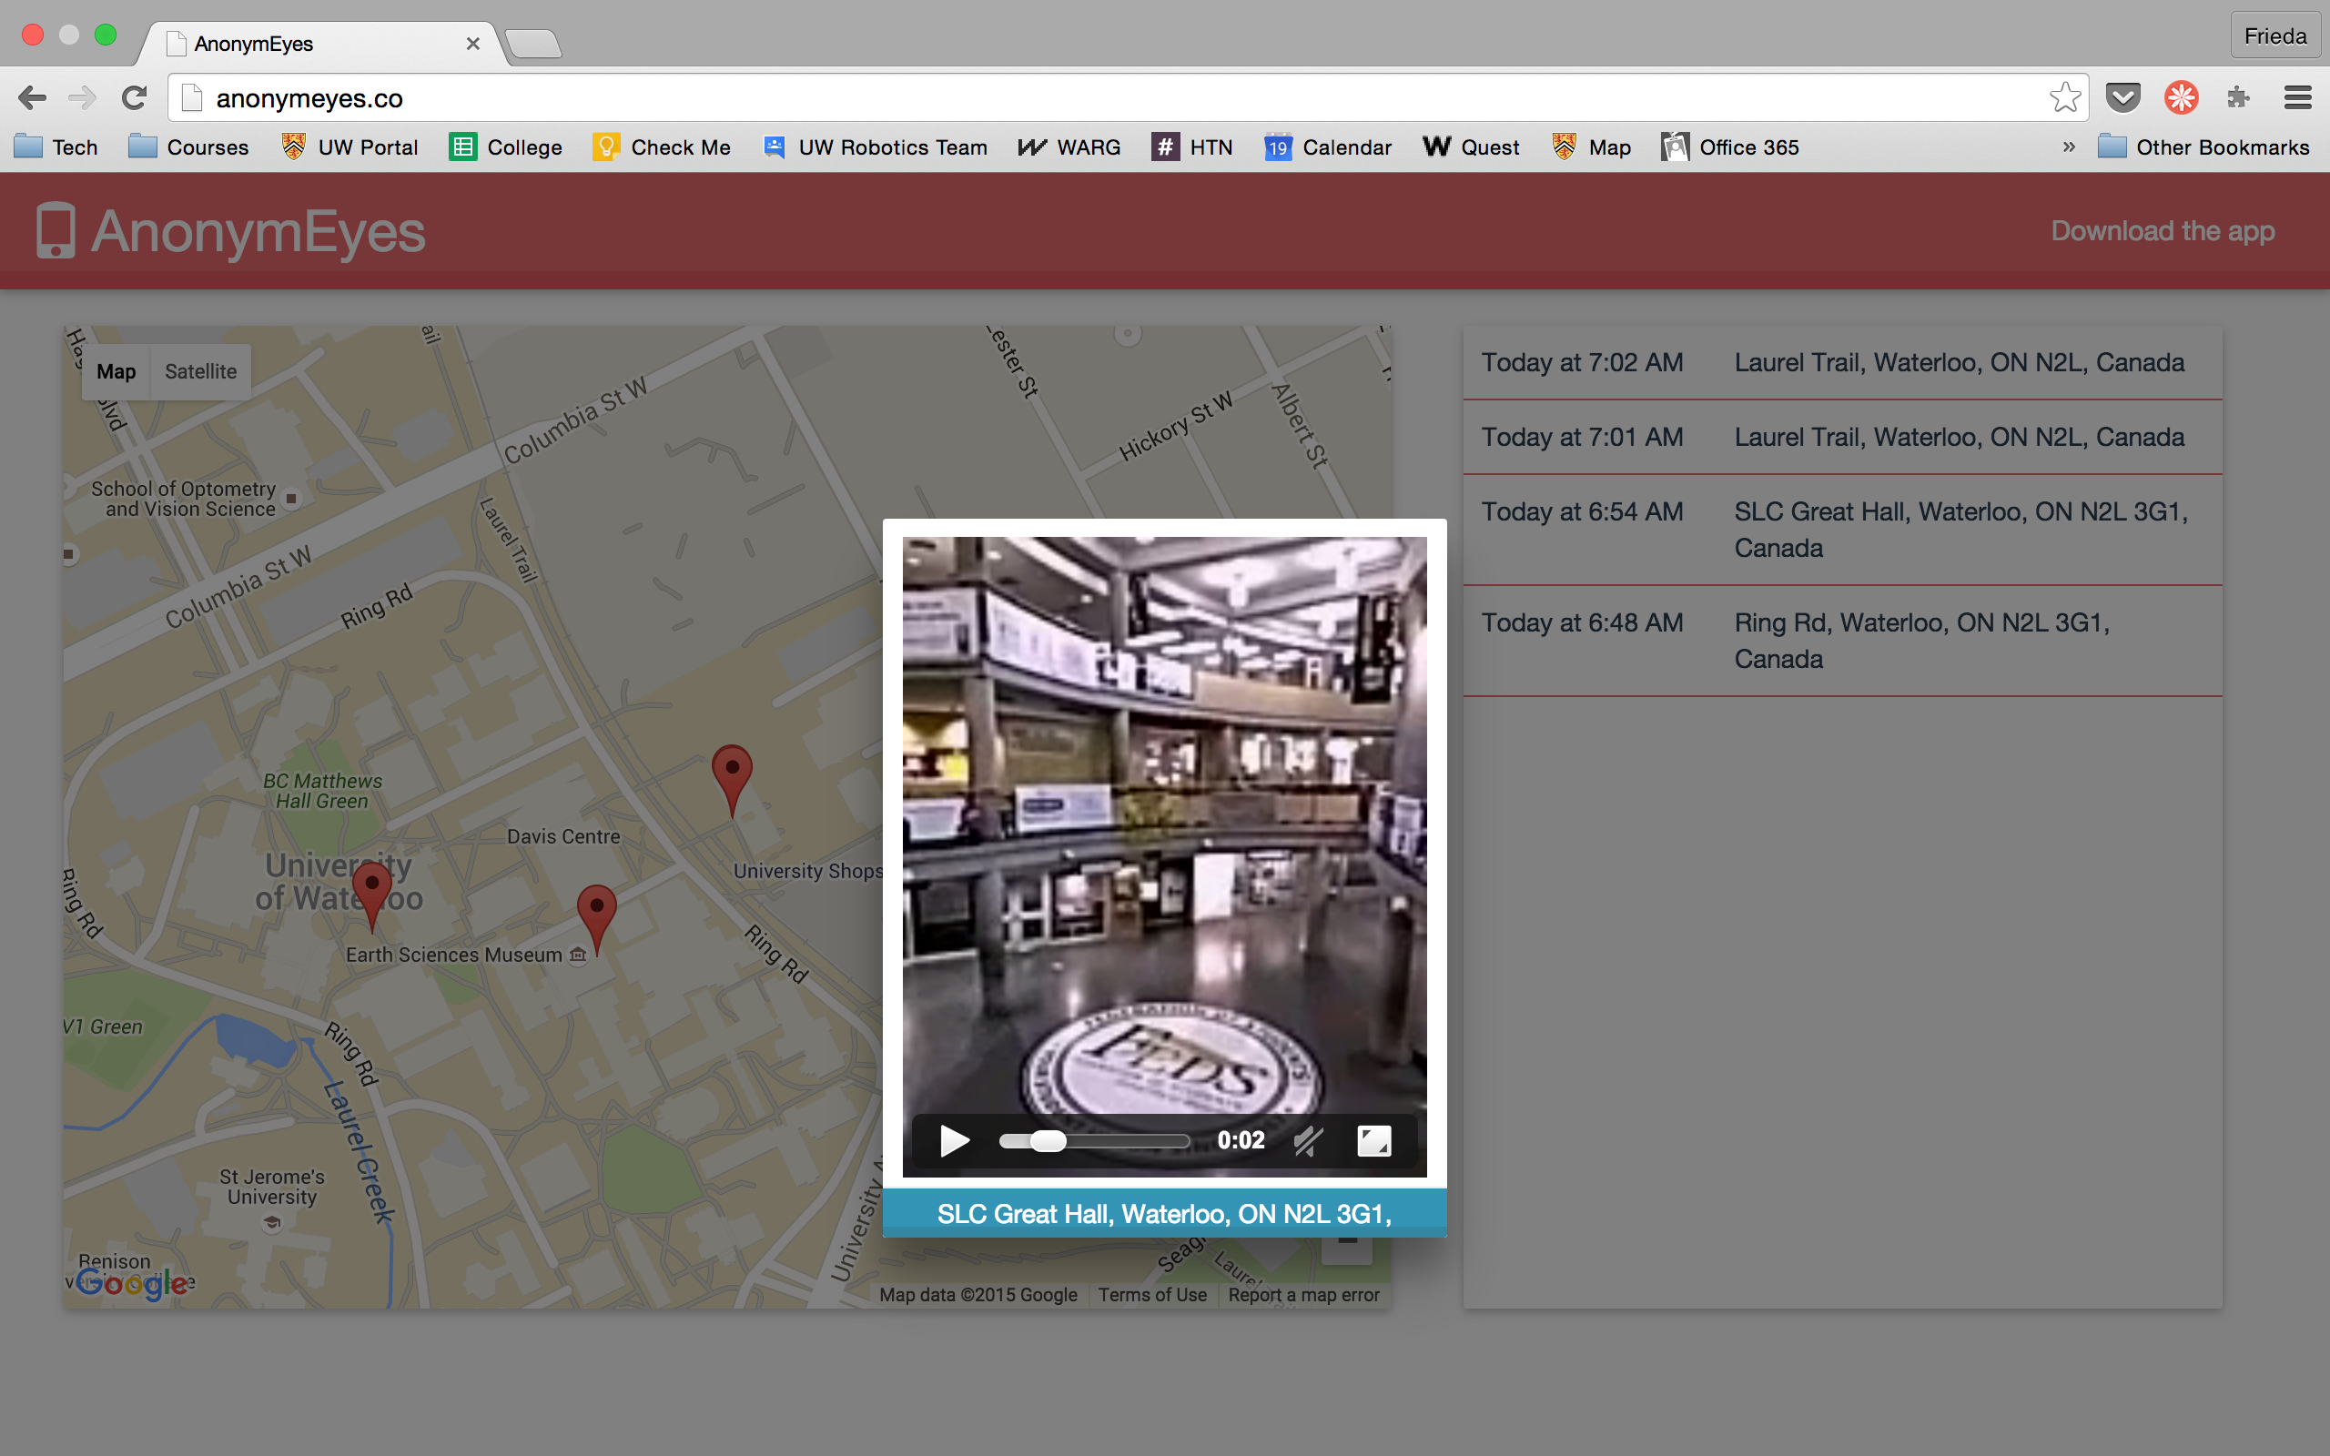Click the Download the app link
Image resolution: width=2330 pixels, height=1456 pixels.
(x=2162, y=231)
